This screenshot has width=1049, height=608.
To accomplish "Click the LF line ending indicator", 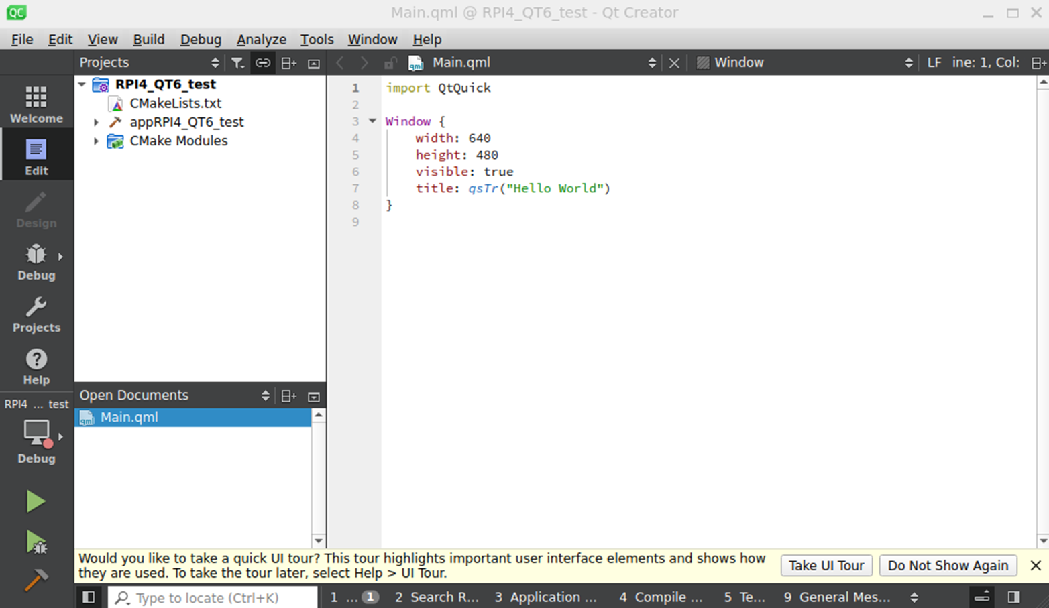I will 934,62.
